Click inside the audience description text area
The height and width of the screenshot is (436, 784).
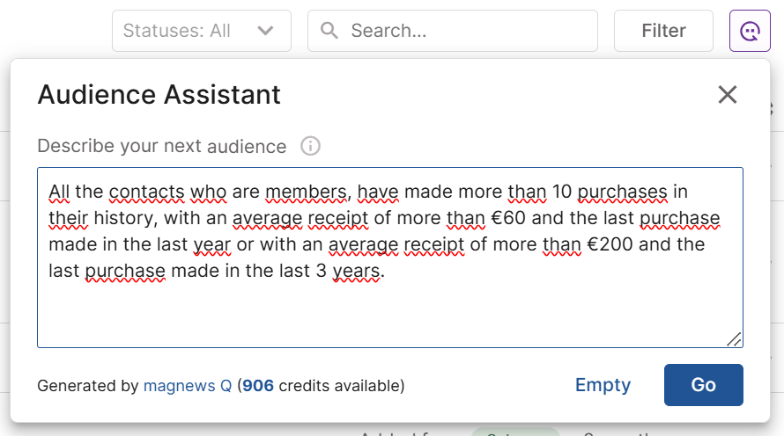(389, 308)
